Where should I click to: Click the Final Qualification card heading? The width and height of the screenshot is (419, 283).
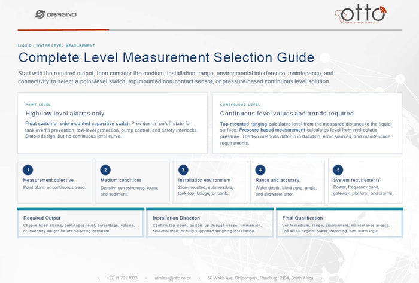tap(302, 218)
